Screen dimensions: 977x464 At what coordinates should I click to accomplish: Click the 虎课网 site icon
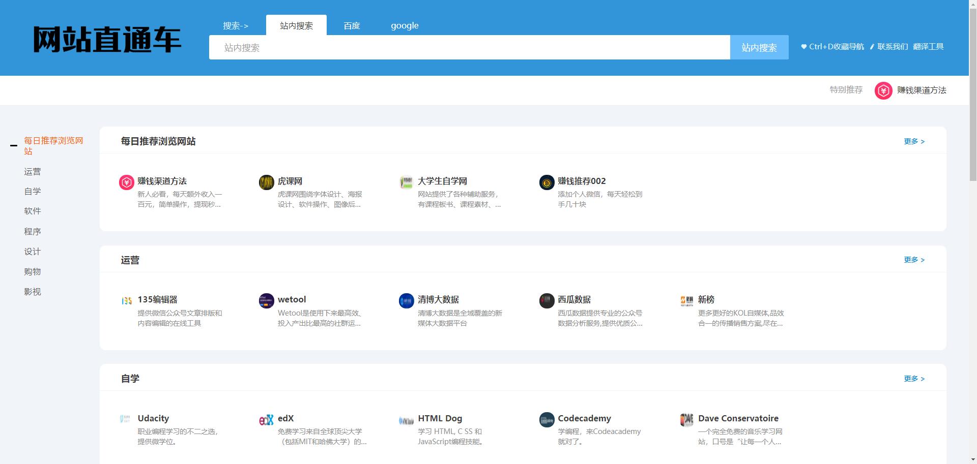(266, 182)
